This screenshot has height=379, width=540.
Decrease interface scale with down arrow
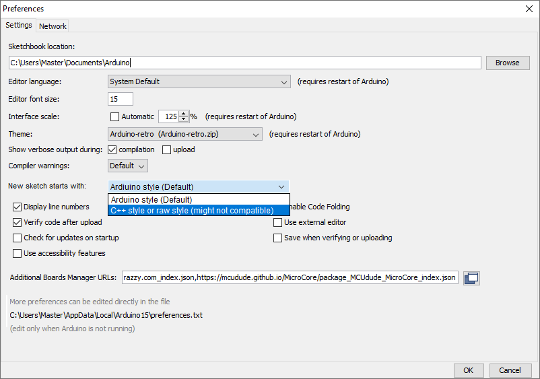click(x=184, y=119)
